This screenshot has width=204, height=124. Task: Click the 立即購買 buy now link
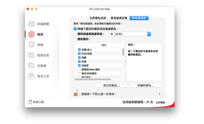tap(160, 102)
